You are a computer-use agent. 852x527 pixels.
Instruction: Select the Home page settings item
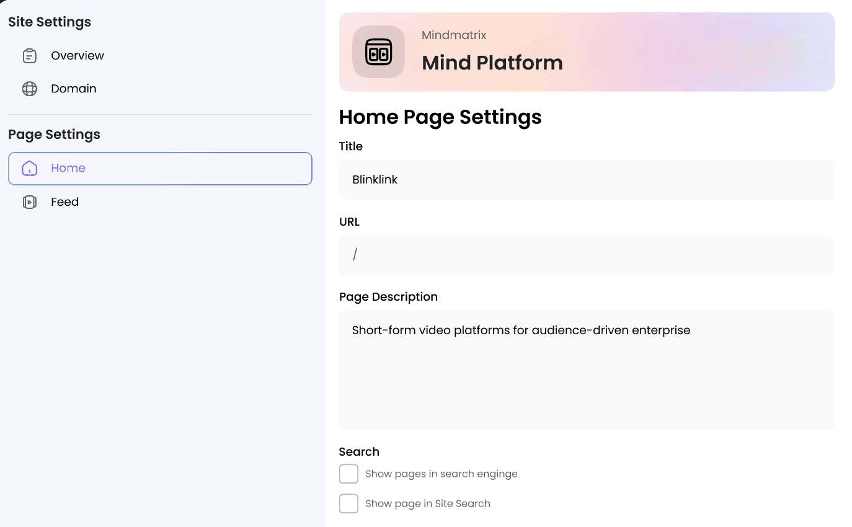tap(160, 169)
